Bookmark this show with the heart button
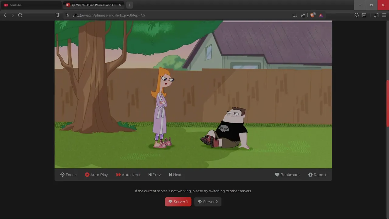The image size is (389, 219). pos(287,175)
